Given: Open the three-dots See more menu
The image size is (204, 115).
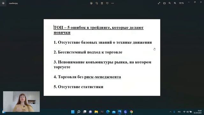Looking at the screenshot, I should 113,3.
